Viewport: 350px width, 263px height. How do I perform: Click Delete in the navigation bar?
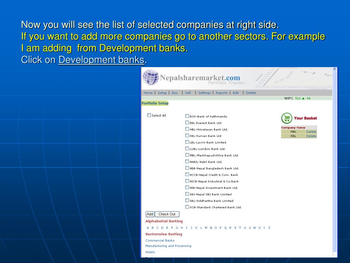point(251,93)
